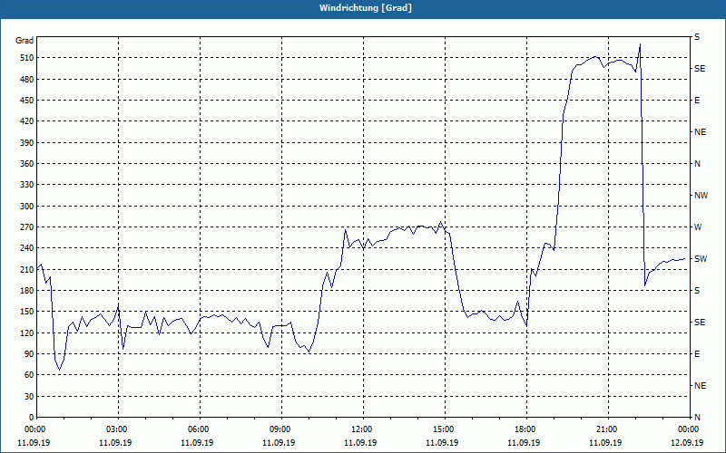
Task: Pick the 360 degree axis label
Action: click(x=27, y=164)
